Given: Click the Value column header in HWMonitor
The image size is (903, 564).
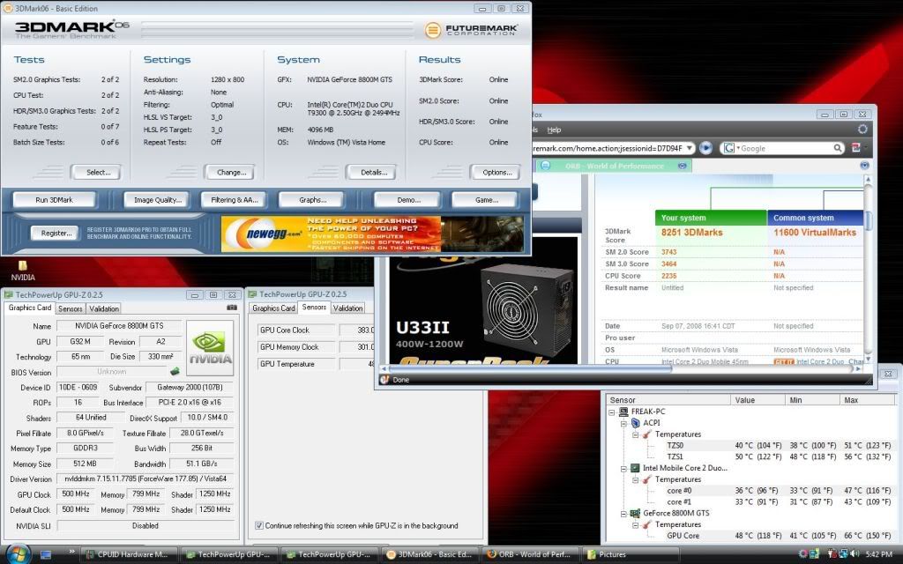Looking at the screenshot, I should point(757,400).
